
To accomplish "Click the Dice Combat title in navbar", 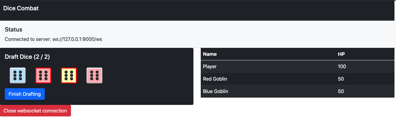I will (21, 8).
